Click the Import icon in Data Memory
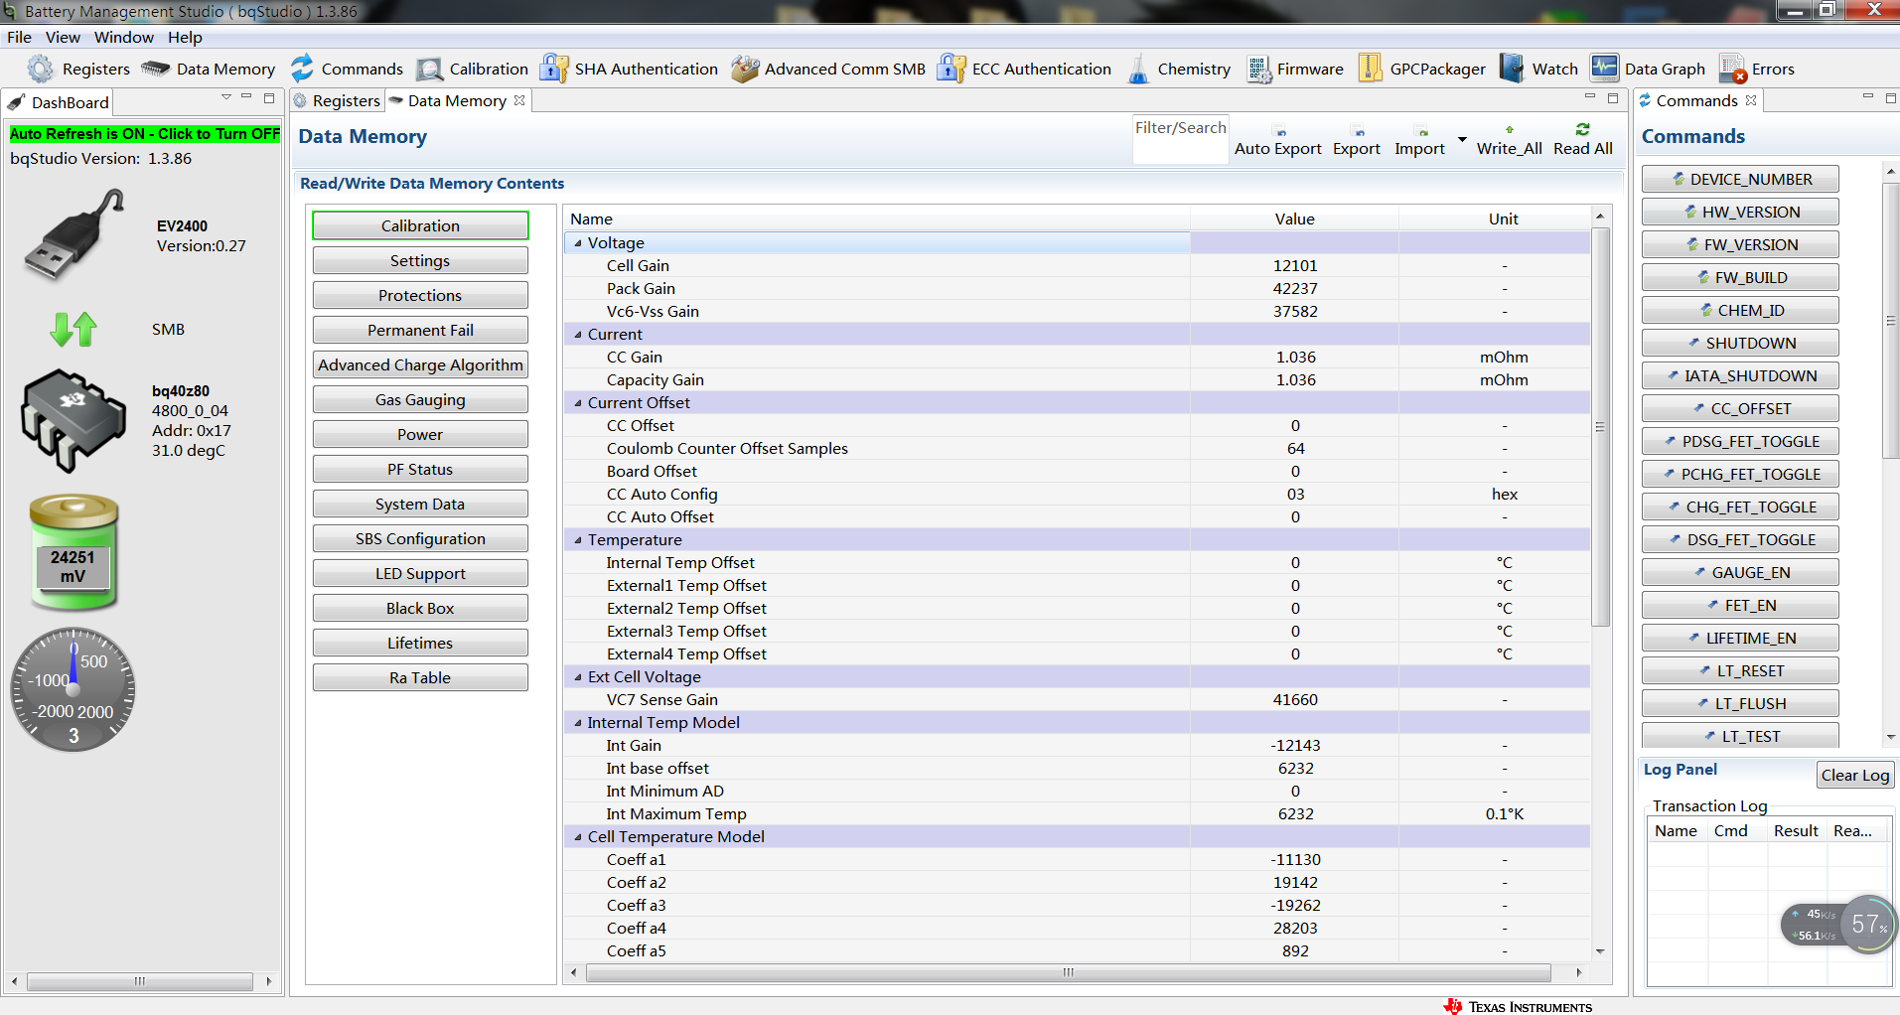The height and width of the screenshot is (1015, 1900). (x=1422, y=132)
